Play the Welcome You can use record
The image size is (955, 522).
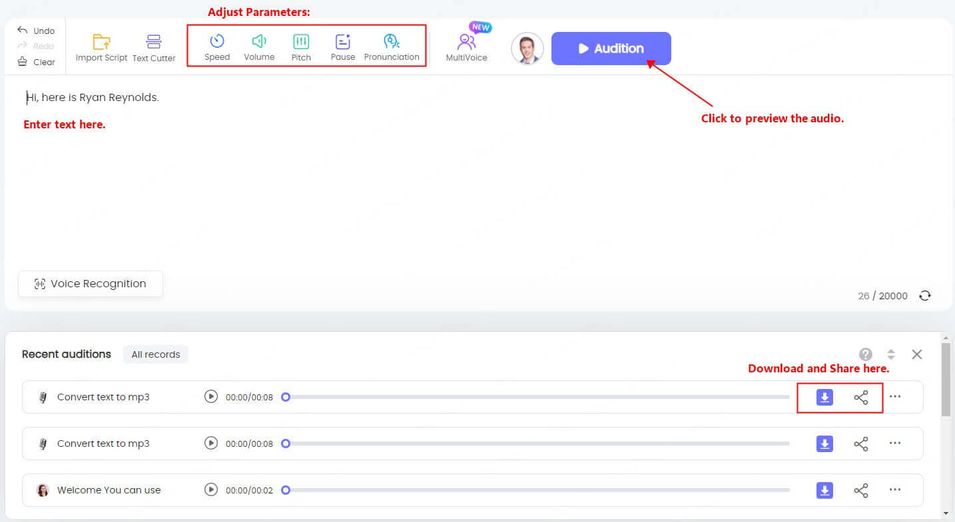tap(211, 490)
